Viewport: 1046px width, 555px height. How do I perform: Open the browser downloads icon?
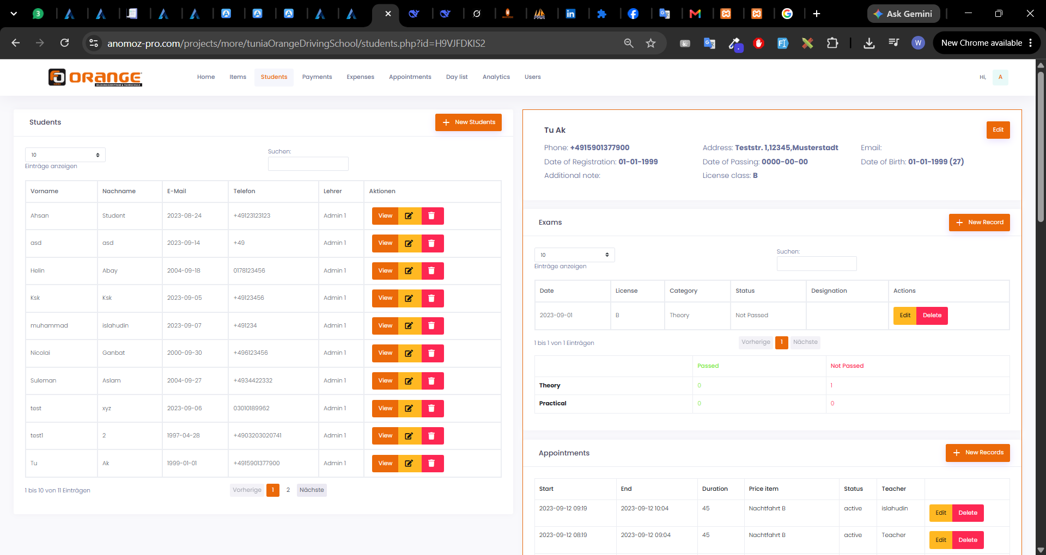869,43
